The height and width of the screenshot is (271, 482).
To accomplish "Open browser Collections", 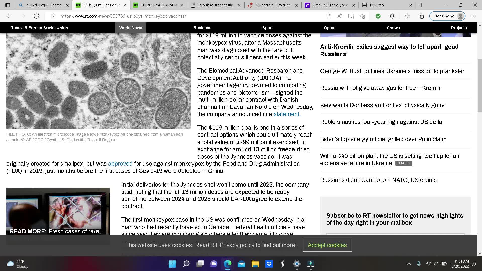I will (x=421, y=16).
